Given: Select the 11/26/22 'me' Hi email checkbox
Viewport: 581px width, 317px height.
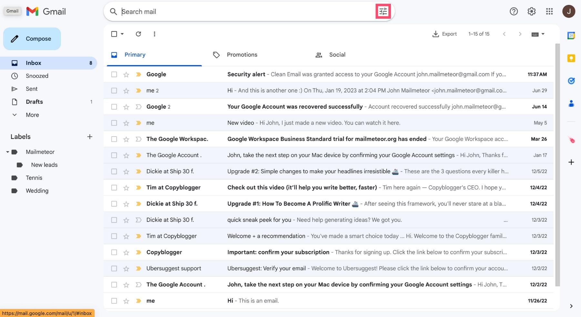Looking at the screenshot, I should 114,301.
